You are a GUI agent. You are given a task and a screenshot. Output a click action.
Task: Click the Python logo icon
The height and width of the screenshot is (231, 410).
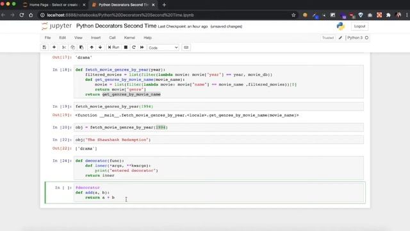point(340,26)
